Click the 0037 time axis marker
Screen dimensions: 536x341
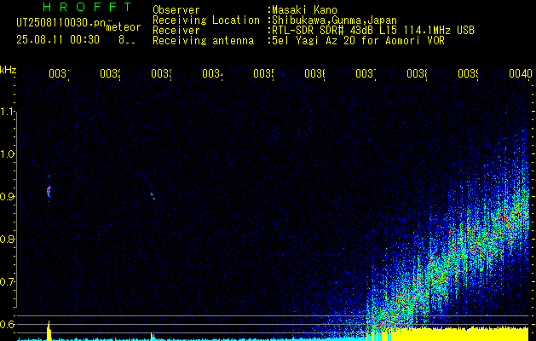[x=366, y=73]
